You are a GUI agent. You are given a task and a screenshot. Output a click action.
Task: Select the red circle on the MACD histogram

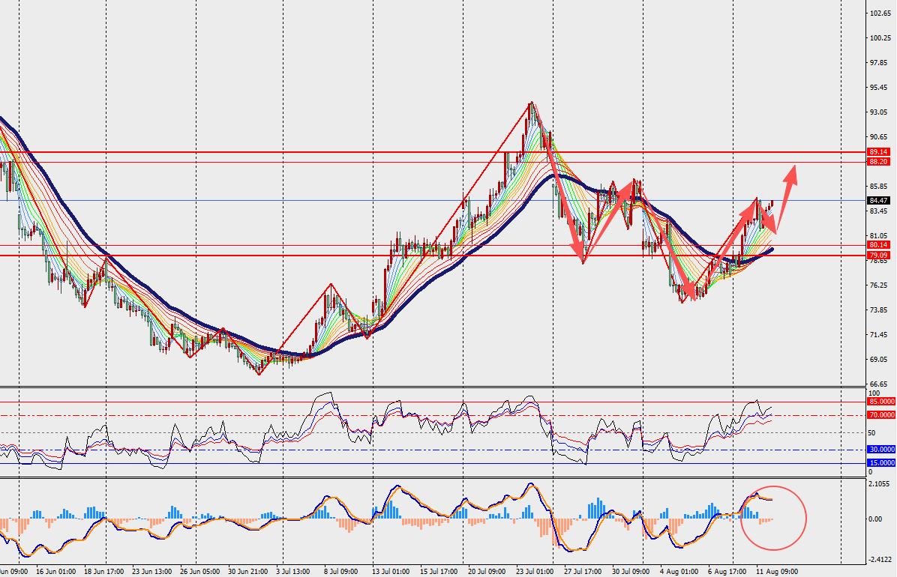click(773, 519)
